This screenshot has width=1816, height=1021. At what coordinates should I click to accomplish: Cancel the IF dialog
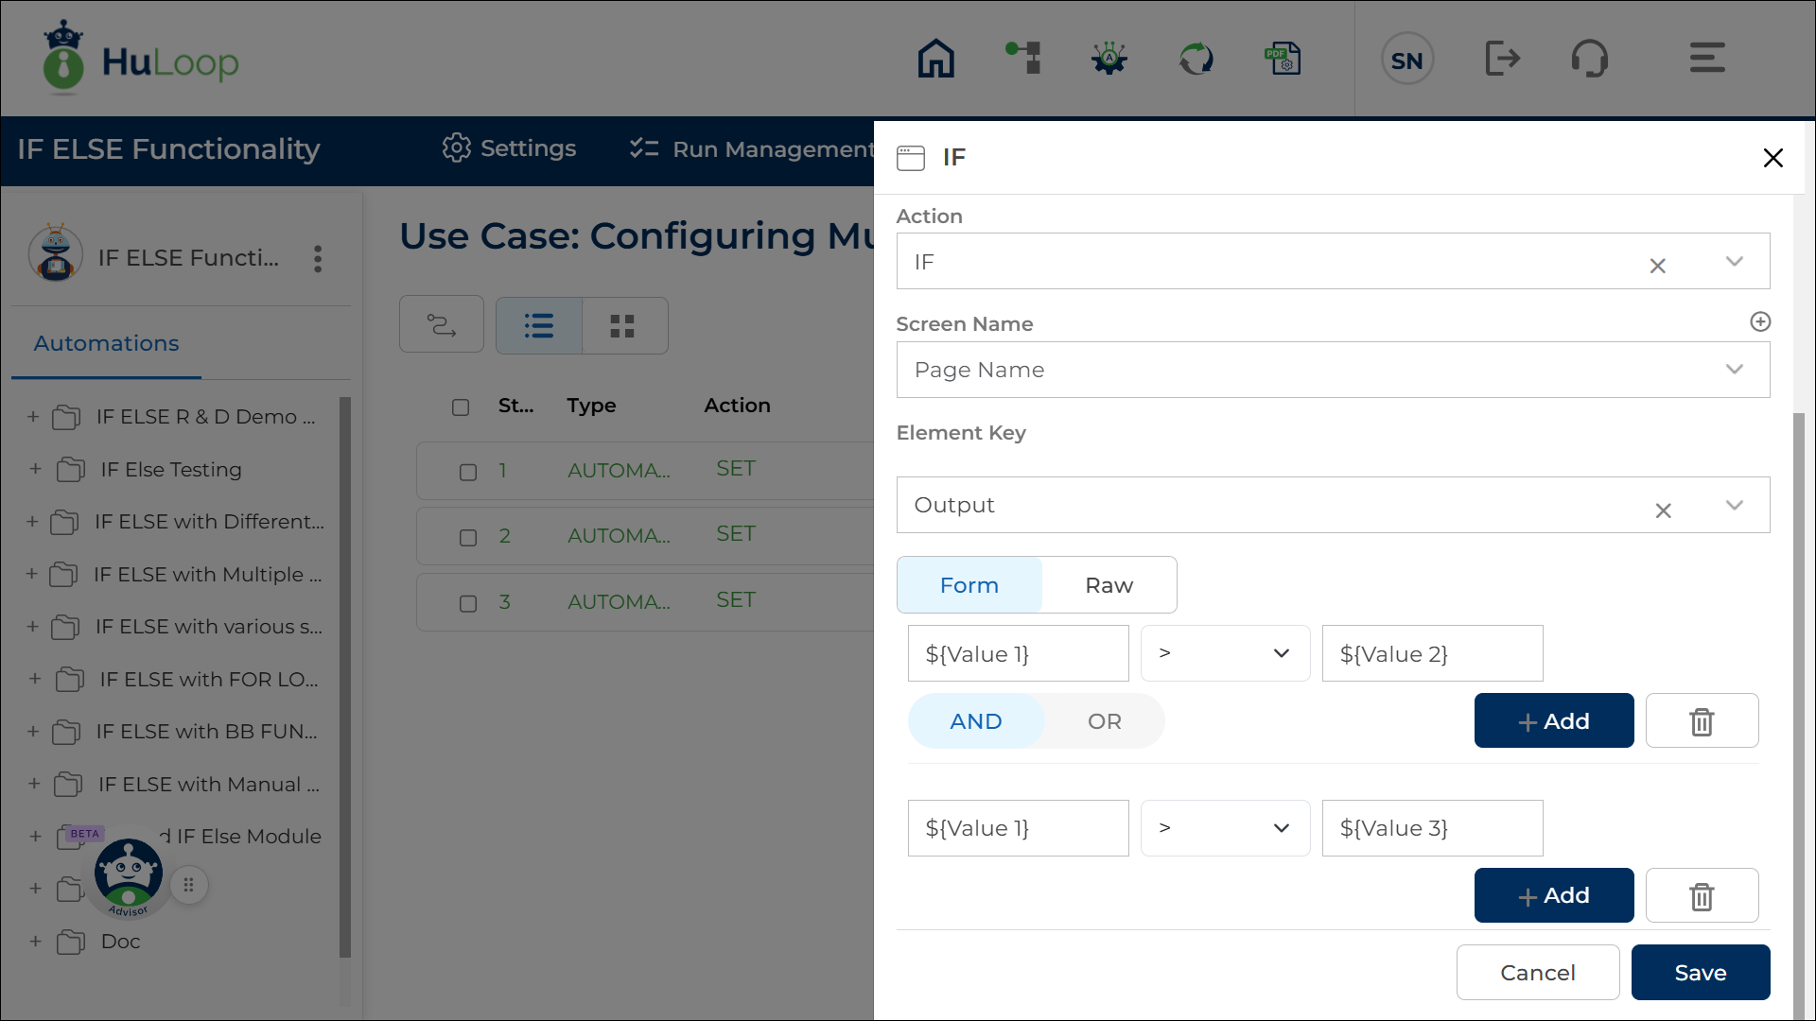point(1537,973)
